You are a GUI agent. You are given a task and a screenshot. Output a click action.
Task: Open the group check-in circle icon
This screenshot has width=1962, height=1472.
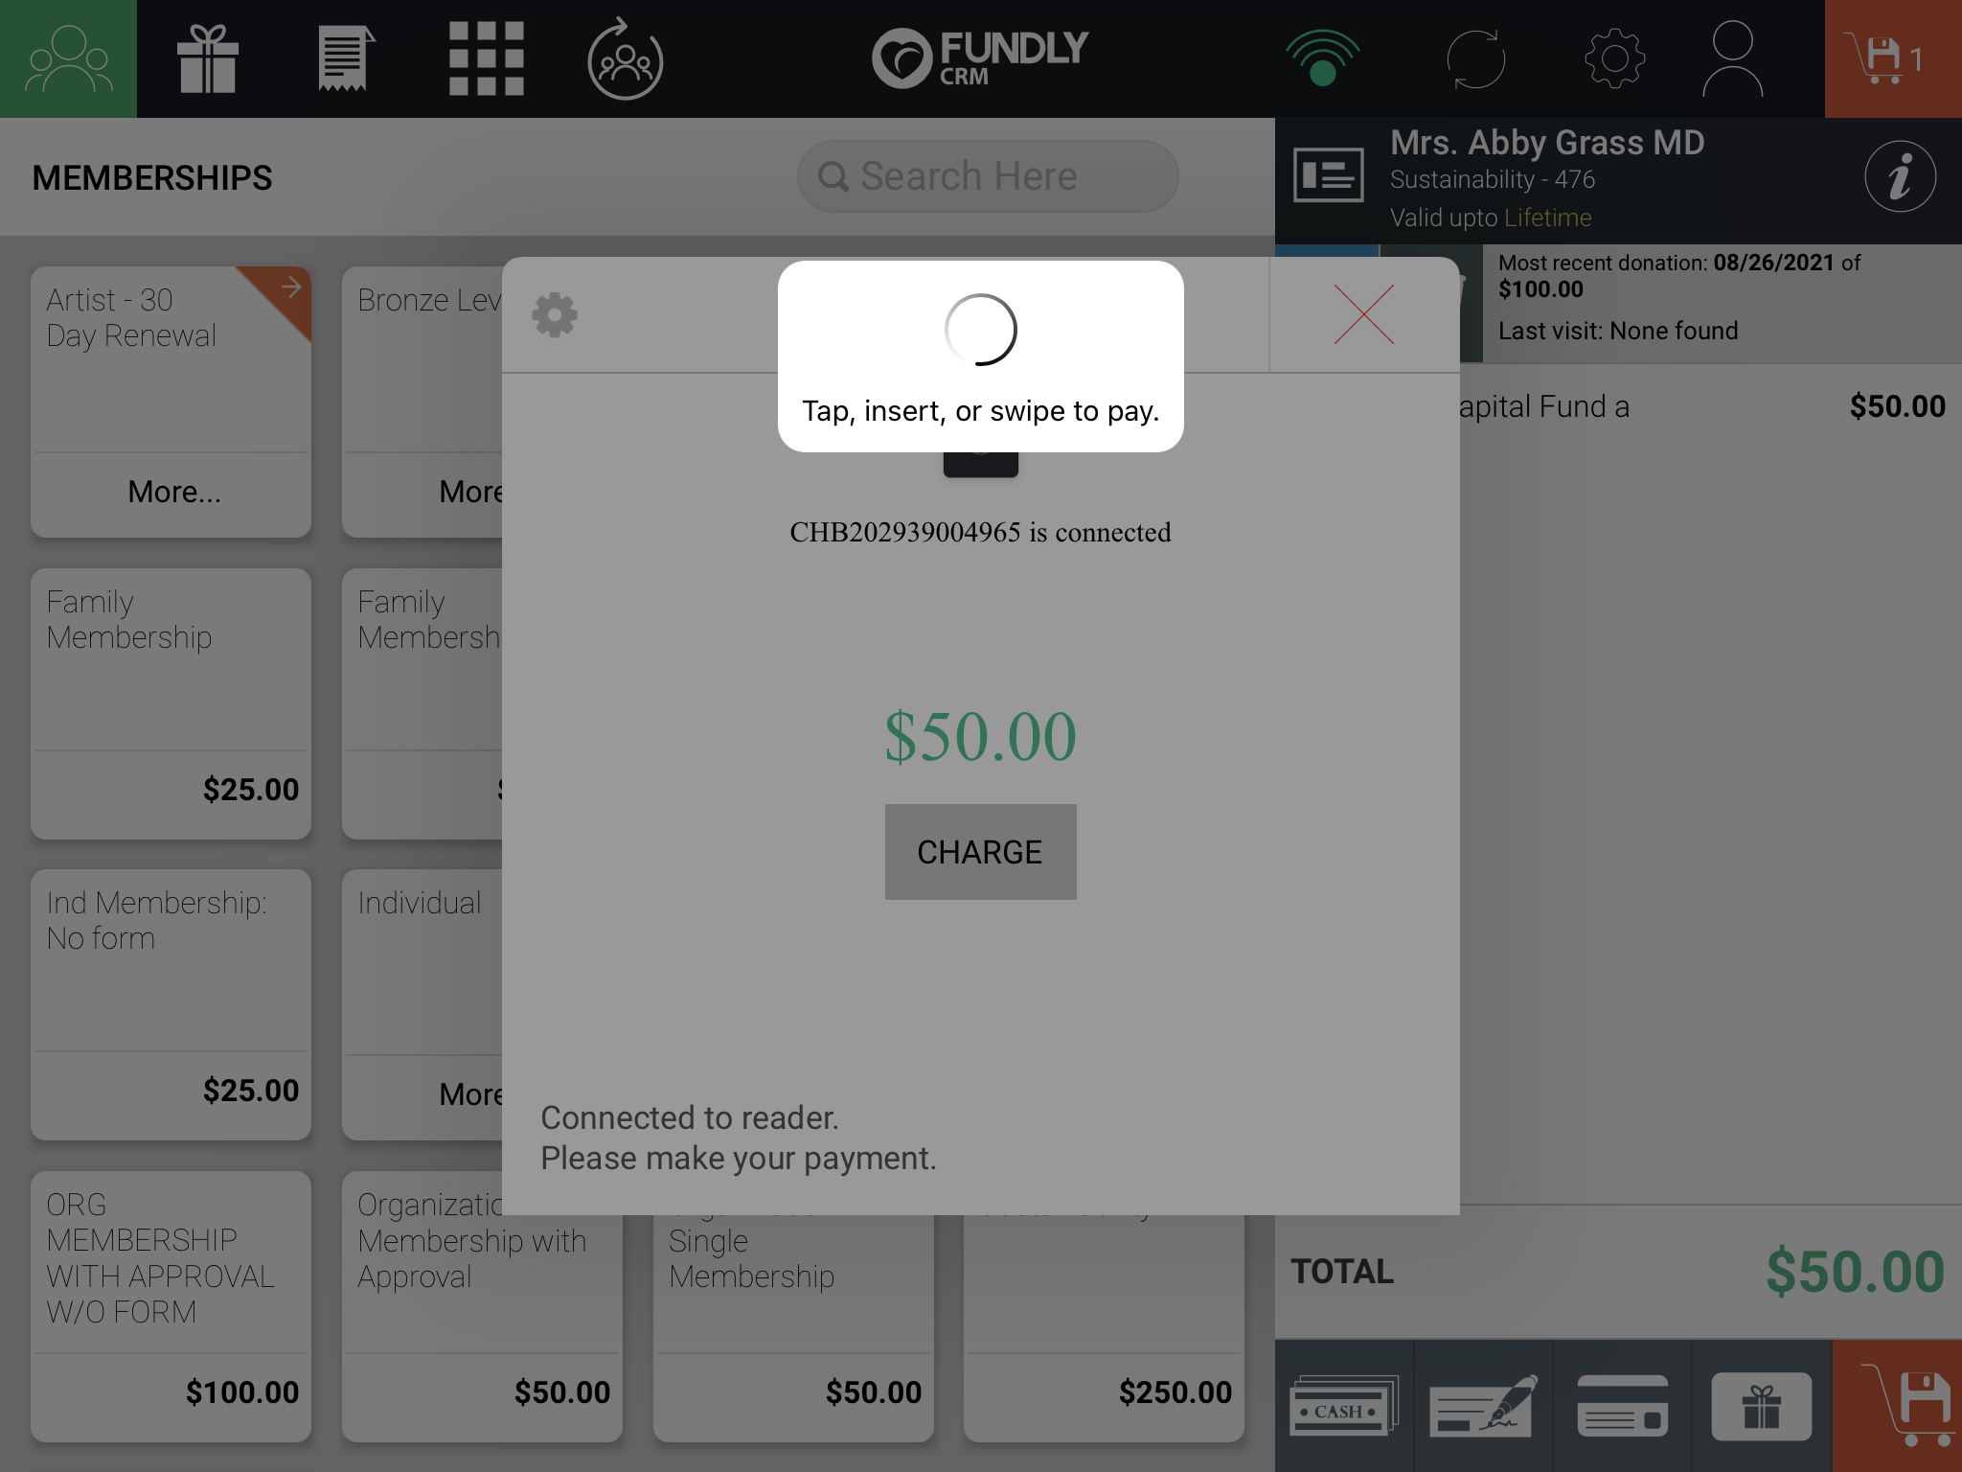(625, 59)
